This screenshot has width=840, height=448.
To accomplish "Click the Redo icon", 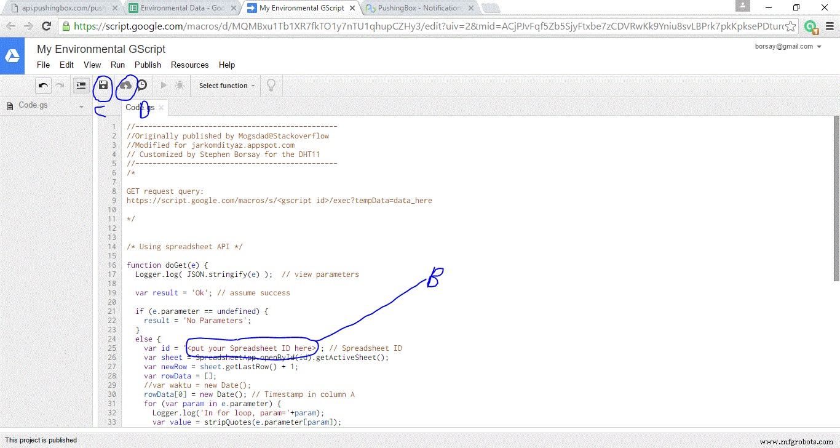I will (60, 85).
